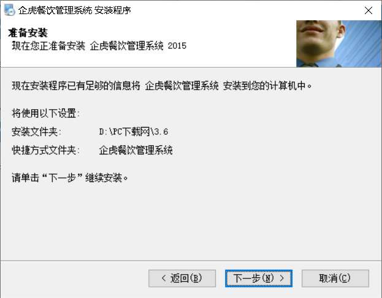Click the left arrow on the 返回 button
Screen dimensions: 382x298
pos(164,278)
